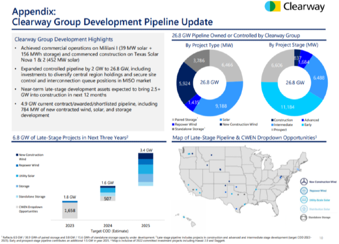
Task: Click the 2024 axis label
Action: 108,225
